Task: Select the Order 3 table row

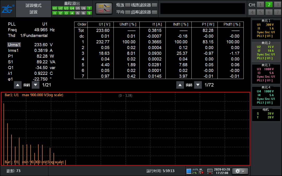Action: (x=159, y=53)
